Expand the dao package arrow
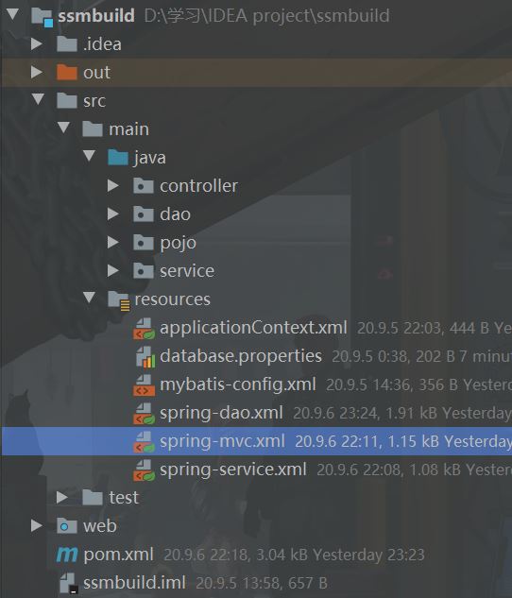Image resolution: width=512 pixels, height=598 pixels. click(112, 214)
